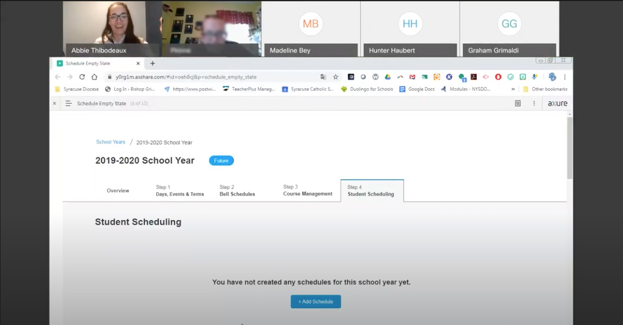Screen dimensions: 623x325
Task: Open Step 1 Days, Events & Terms tab
Action: click(180, 190)
